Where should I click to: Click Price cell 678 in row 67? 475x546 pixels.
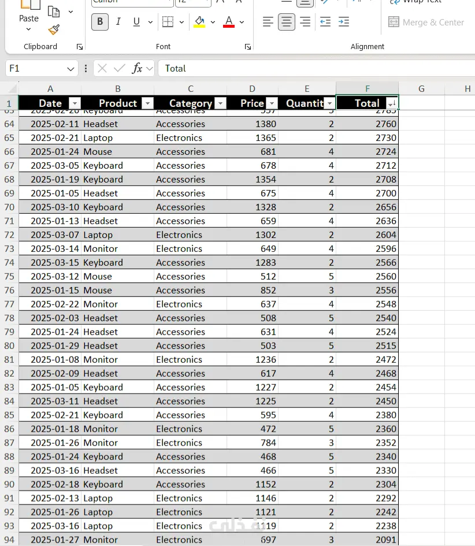point(252,165)
